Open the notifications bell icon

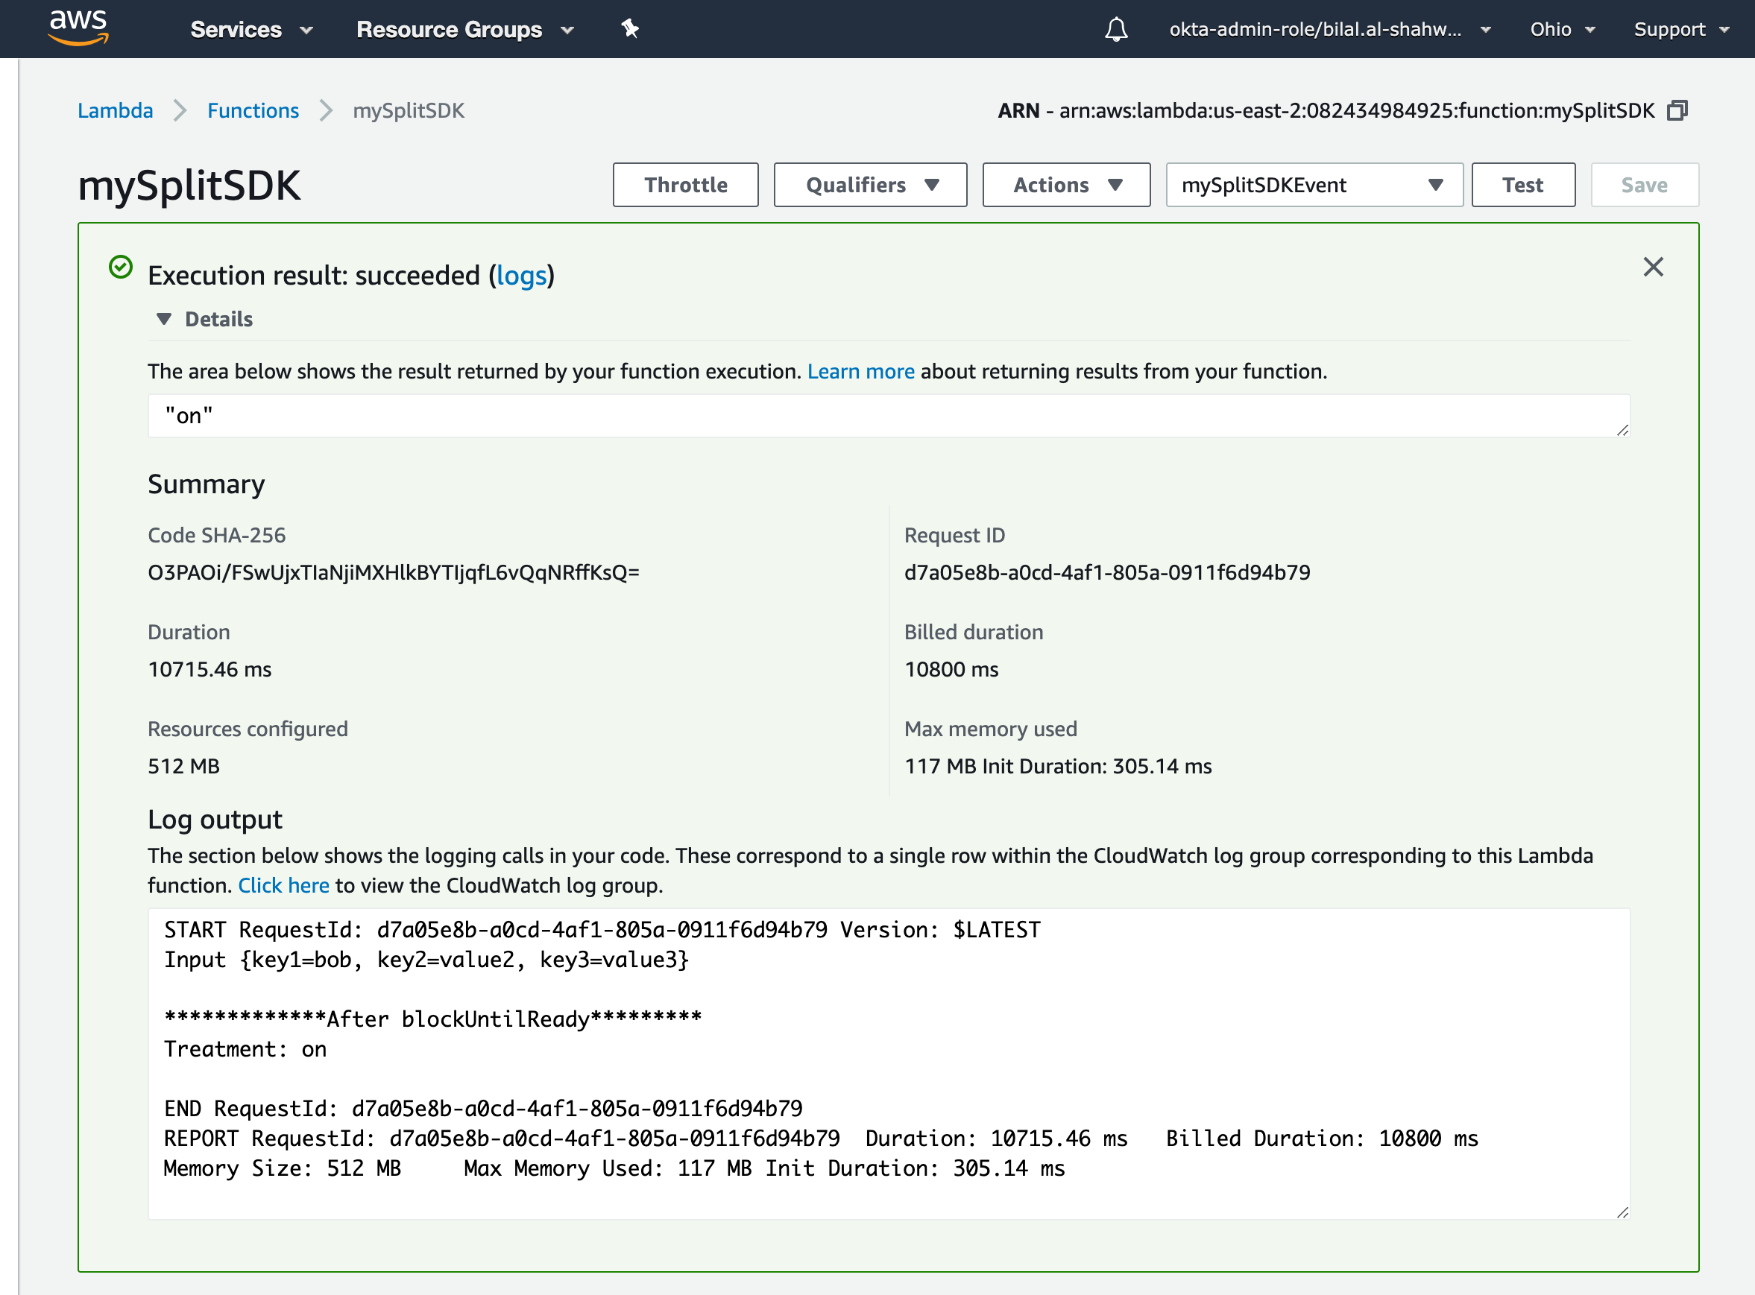pyautogui.click(x=1116, y=30)
